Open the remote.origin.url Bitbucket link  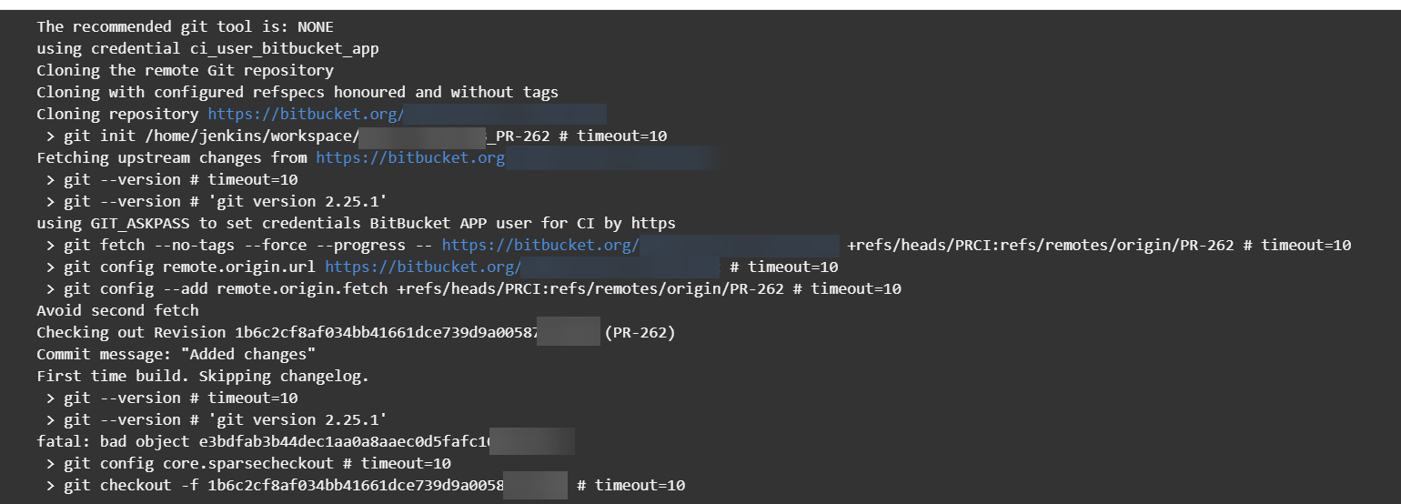click(522, 267)
